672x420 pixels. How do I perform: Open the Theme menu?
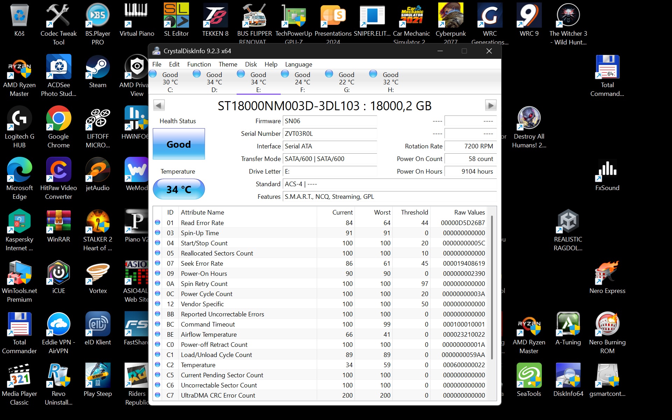click(x=228, y=64)
